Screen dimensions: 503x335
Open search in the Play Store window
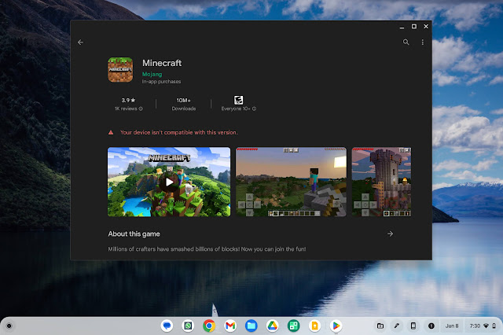(x=406, y=42)
